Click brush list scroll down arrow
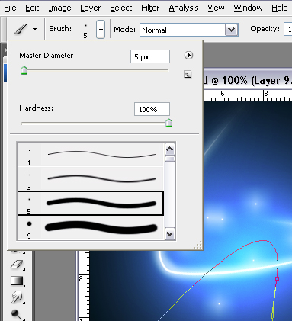Screen dimensions: 292x321 click(170, 233)
